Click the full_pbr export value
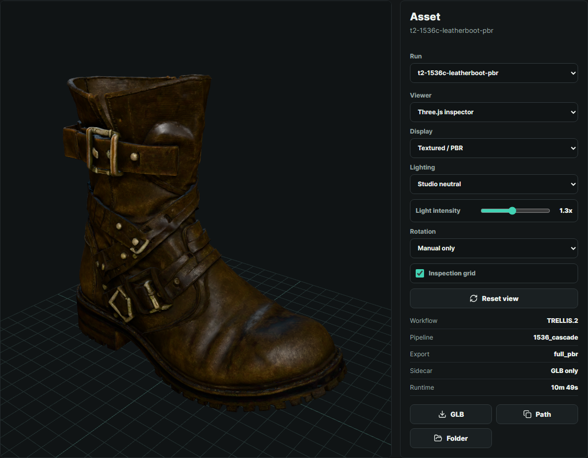Screen dimensions: 588x458 tap(566, 354)
